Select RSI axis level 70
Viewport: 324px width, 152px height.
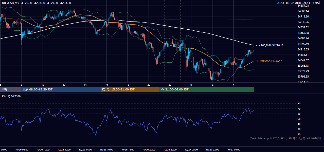[299, 109]
